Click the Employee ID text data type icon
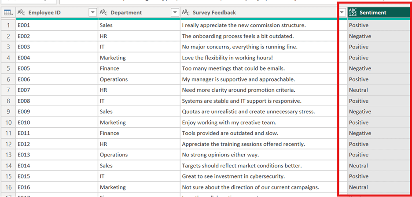This screenshot has width=412, height=197. (22, 12)
